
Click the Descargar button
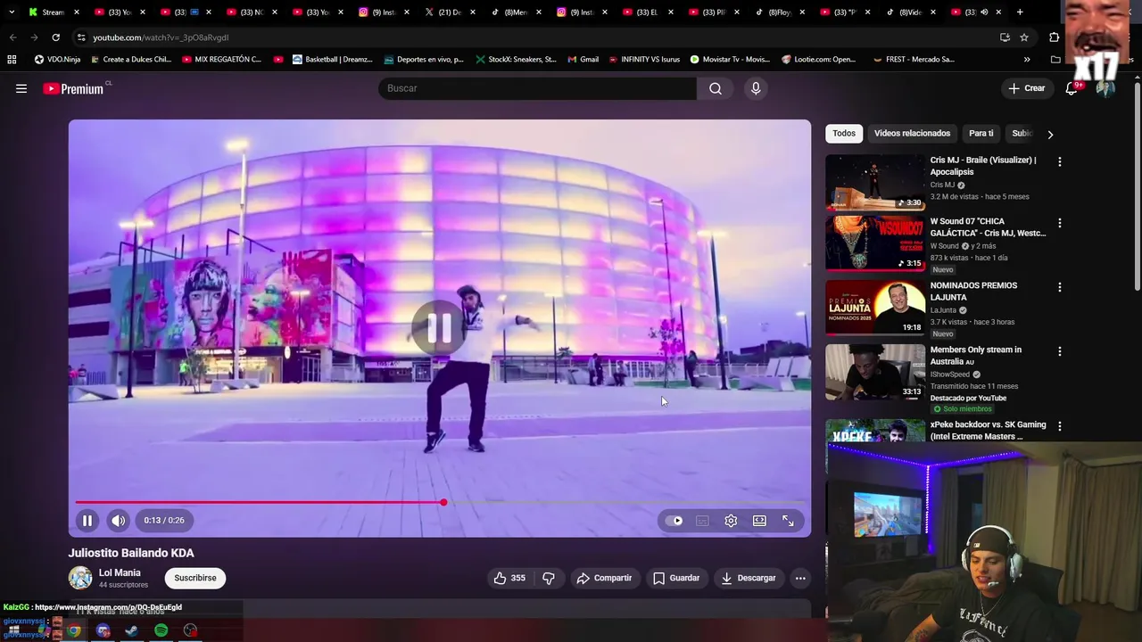(749, 578)
